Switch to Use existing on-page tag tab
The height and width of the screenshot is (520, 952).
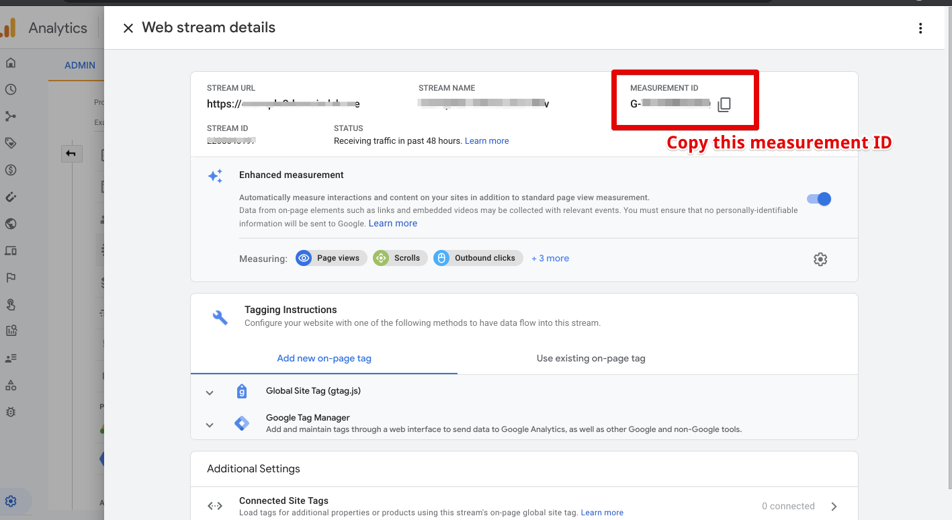(591, 358)
